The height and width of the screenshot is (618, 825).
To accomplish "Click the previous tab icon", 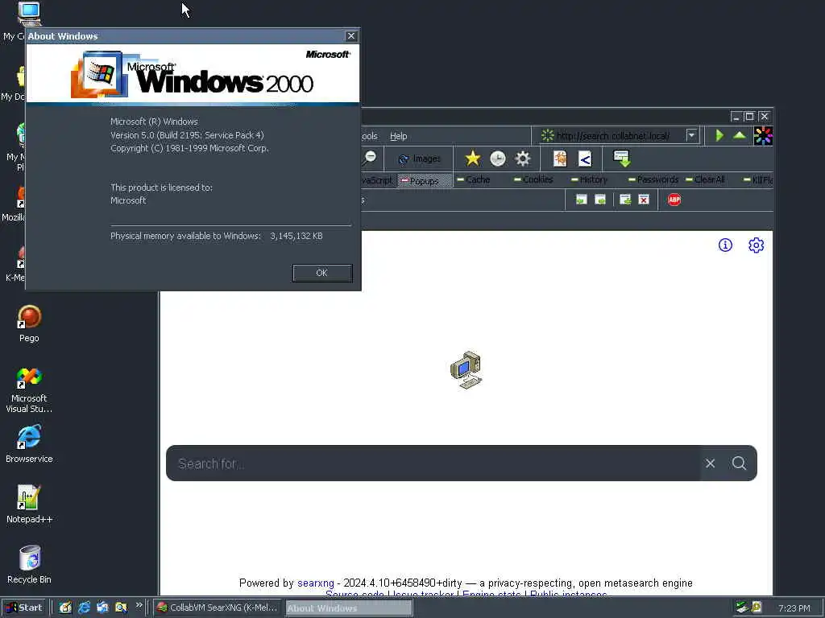I will tap(581, 200).
